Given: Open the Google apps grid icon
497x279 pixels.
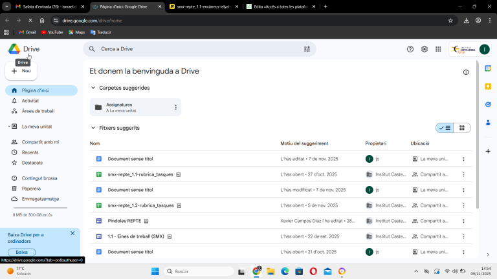Looking at the screenshot, I should pyautogui.click(x=439, y=49).
